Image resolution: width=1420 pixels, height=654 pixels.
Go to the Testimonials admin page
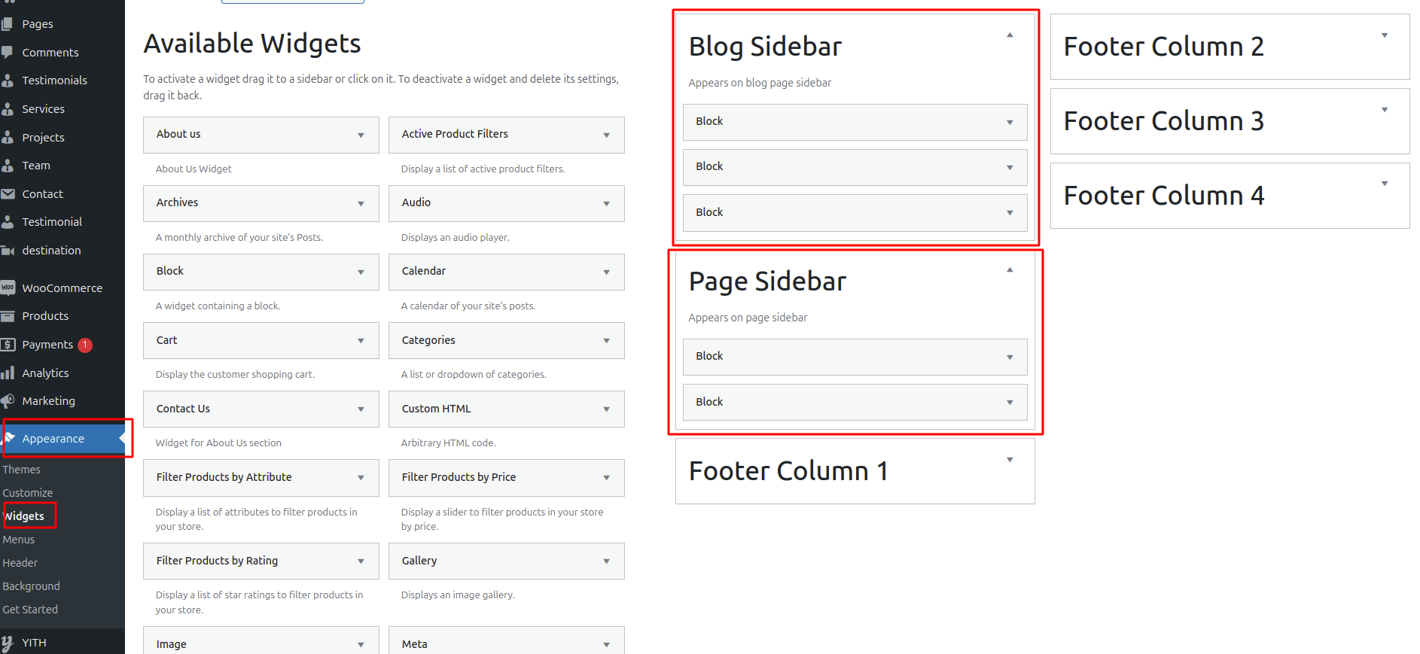(54, 81)
